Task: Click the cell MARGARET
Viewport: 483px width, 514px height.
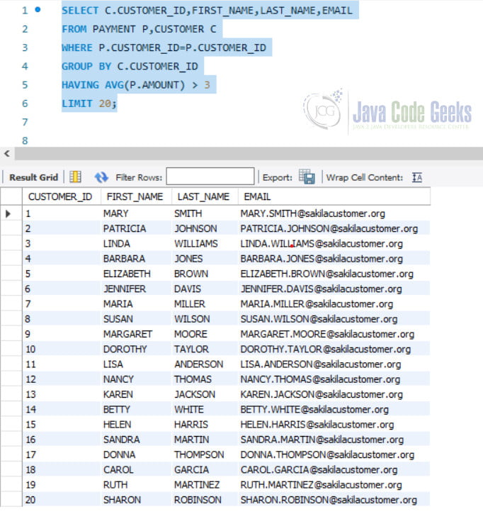Action: coord(127,335)
